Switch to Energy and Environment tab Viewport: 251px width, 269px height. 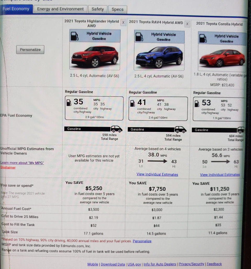(x=60, y=9)
